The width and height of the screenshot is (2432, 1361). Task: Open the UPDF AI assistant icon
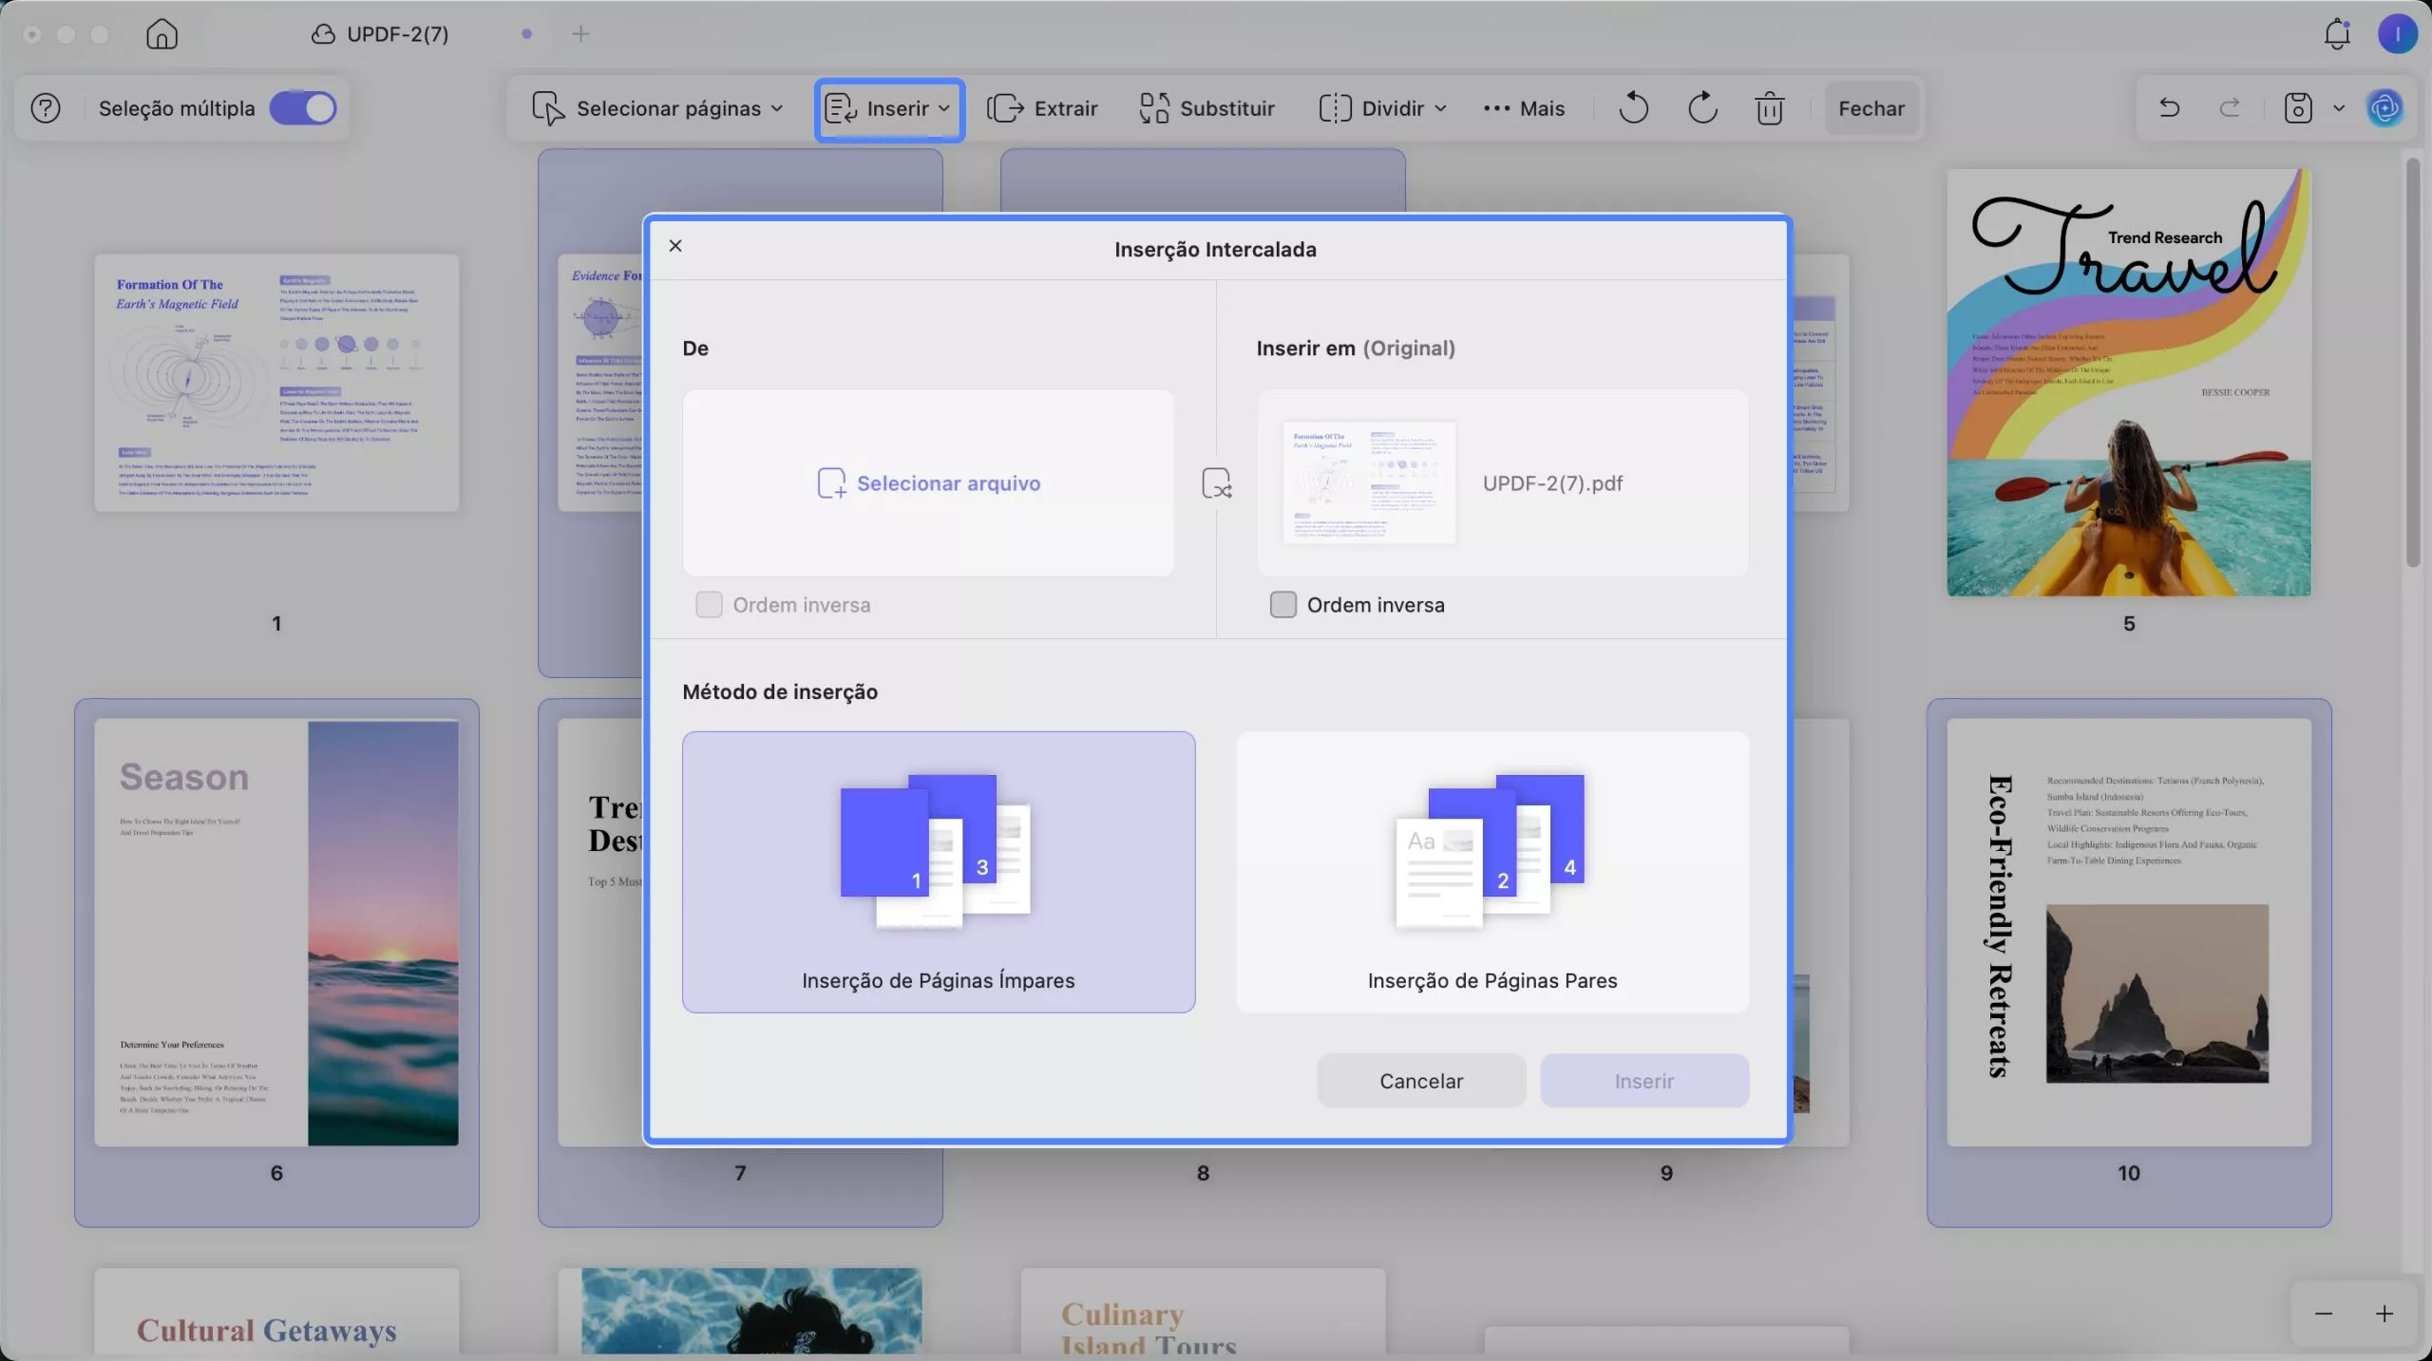coord(2385,108)
